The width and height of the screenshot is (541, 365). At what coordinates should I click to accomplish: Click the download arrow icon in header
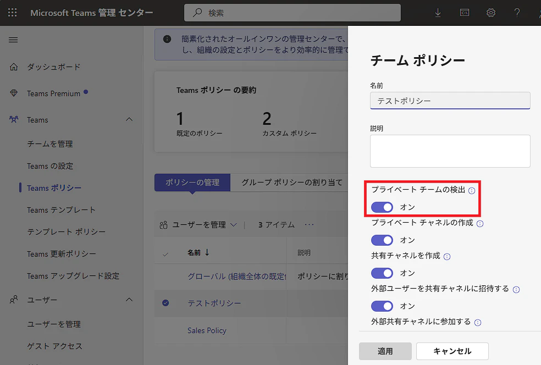[438, 13]
